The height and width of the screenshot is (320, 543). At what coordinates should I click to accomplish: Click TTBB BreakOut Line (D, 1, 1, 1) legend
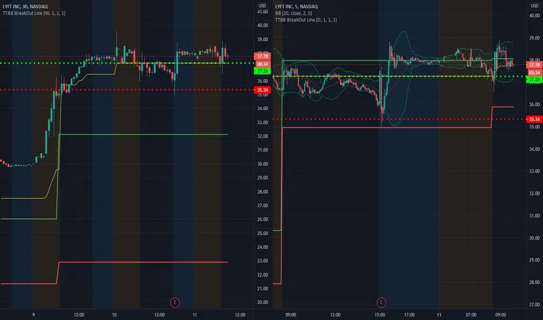click(306, 20)
